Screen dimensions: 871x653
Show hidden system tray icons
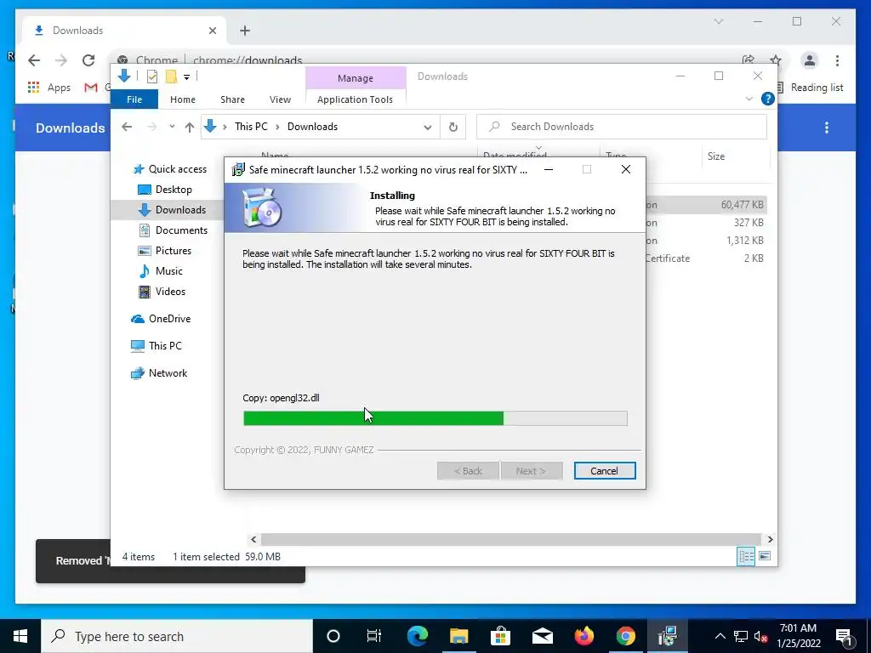tap(720, 636)
